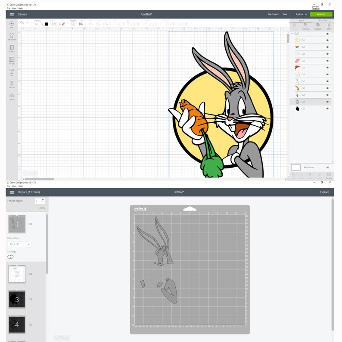Click the Group icon in Layers panel
The width and height of the screenshot is (342, 342).
tap(295, 25)
